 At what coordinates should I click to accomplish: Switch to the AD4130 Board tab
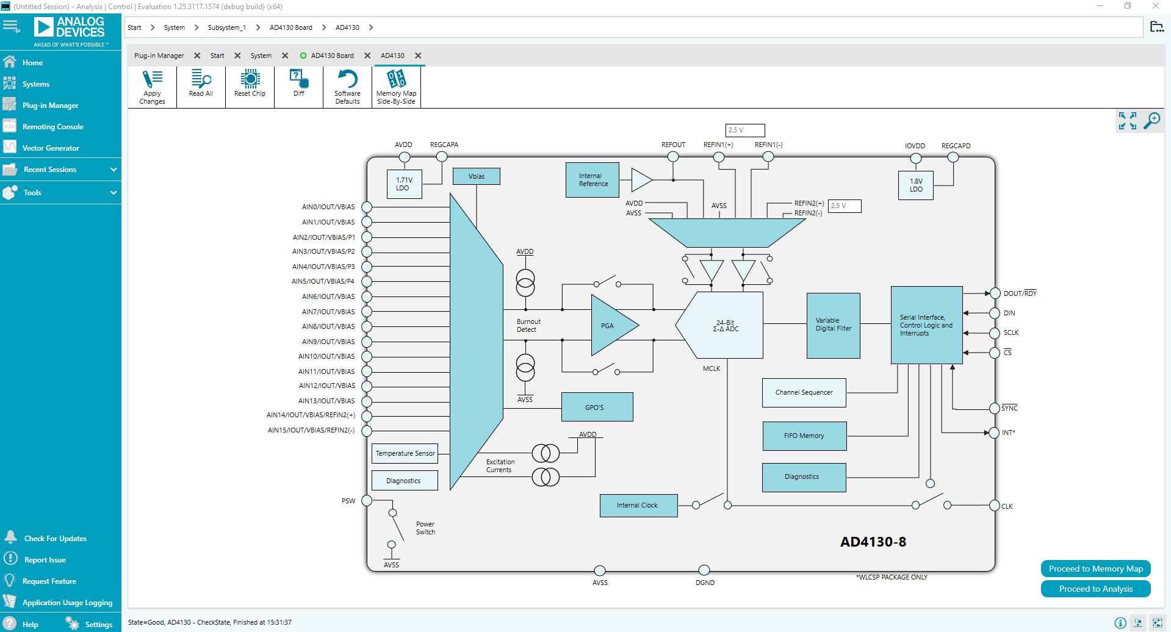click(x=332, y=56)
